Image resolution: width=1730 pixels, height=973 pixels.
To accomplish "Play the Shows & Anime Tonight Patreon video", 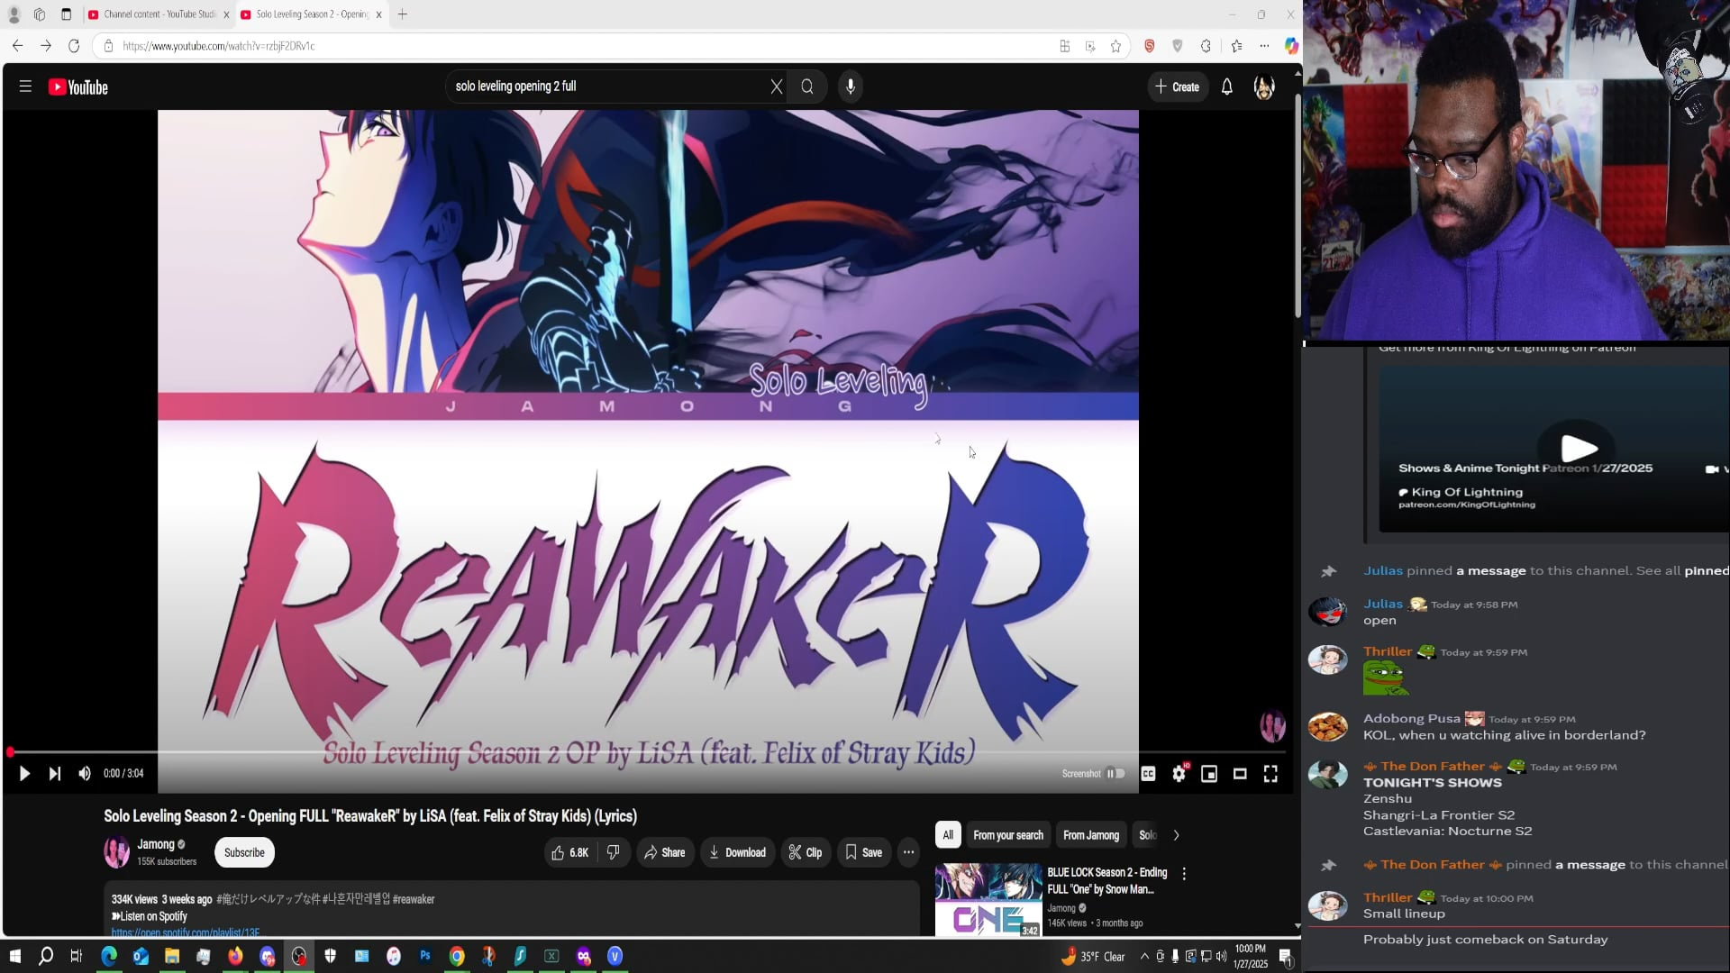I will 1578,447.
